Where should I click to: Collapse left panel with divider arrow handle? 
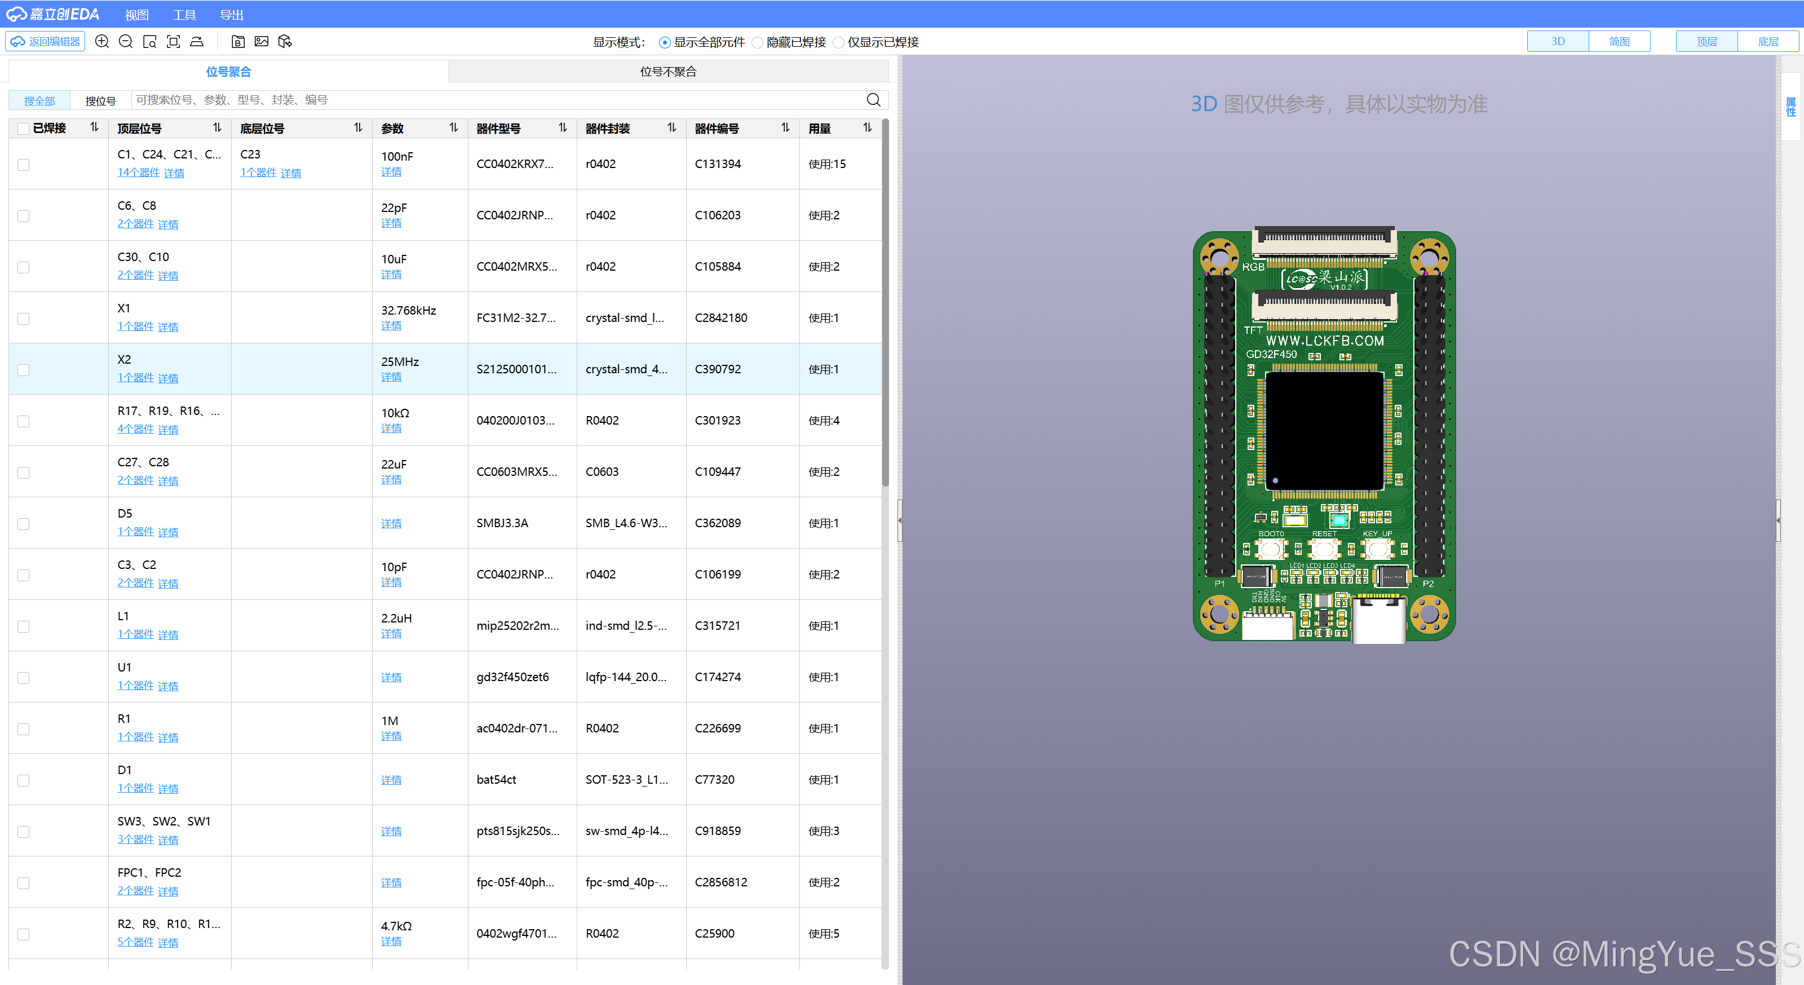[900, 520]
